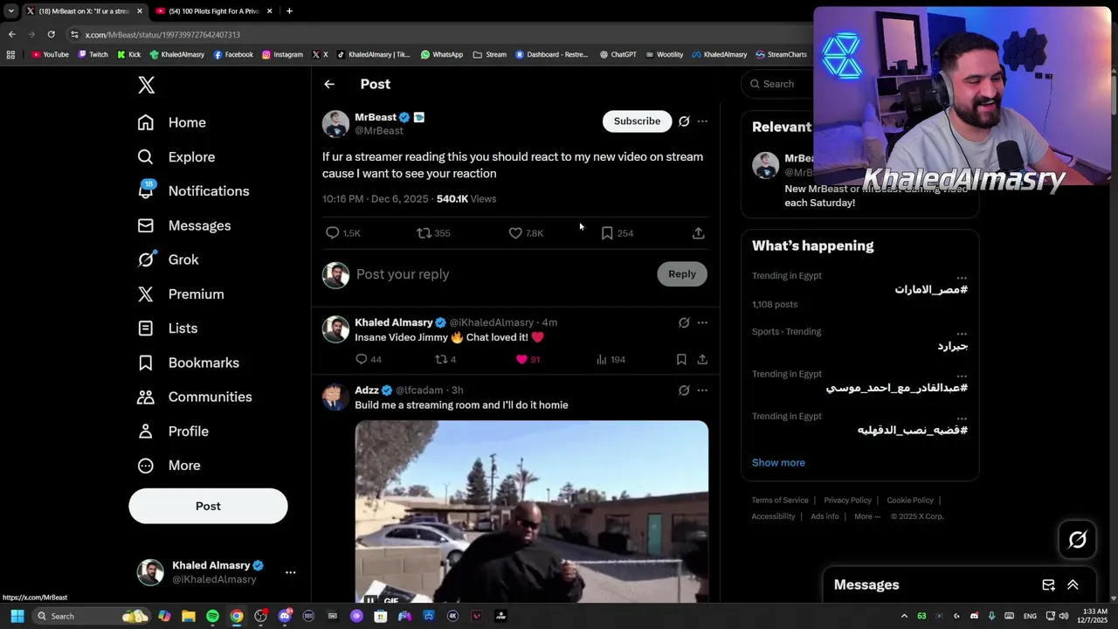Compose new message in Messages drawer
1118x629 pixels.
1048,585
